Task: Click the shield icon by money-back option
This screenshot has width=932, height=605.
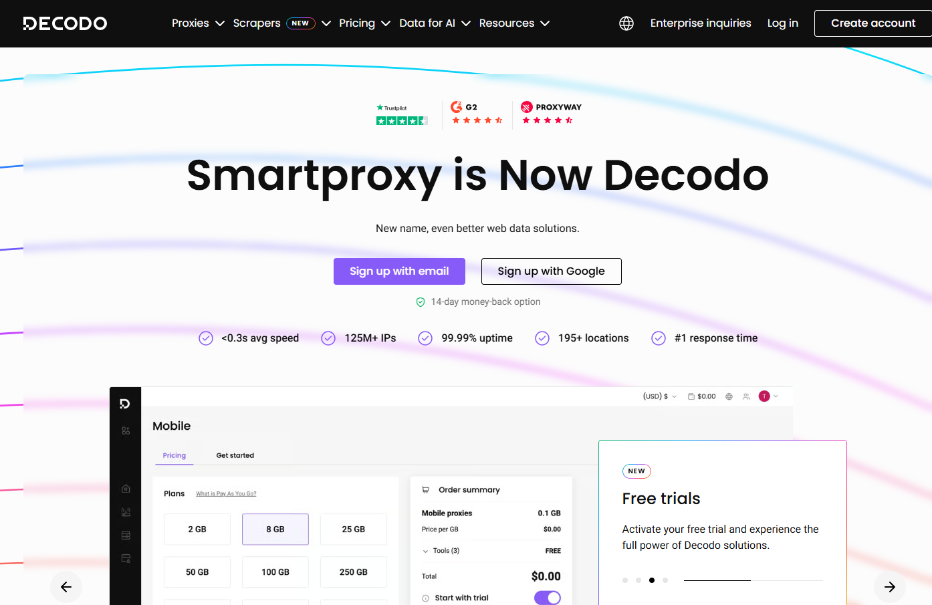Action: 421,302
